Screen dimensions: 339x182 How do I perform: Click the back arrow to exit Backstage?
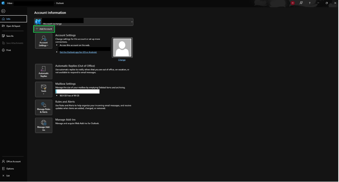pyautogui.click(x=3, y=11)
